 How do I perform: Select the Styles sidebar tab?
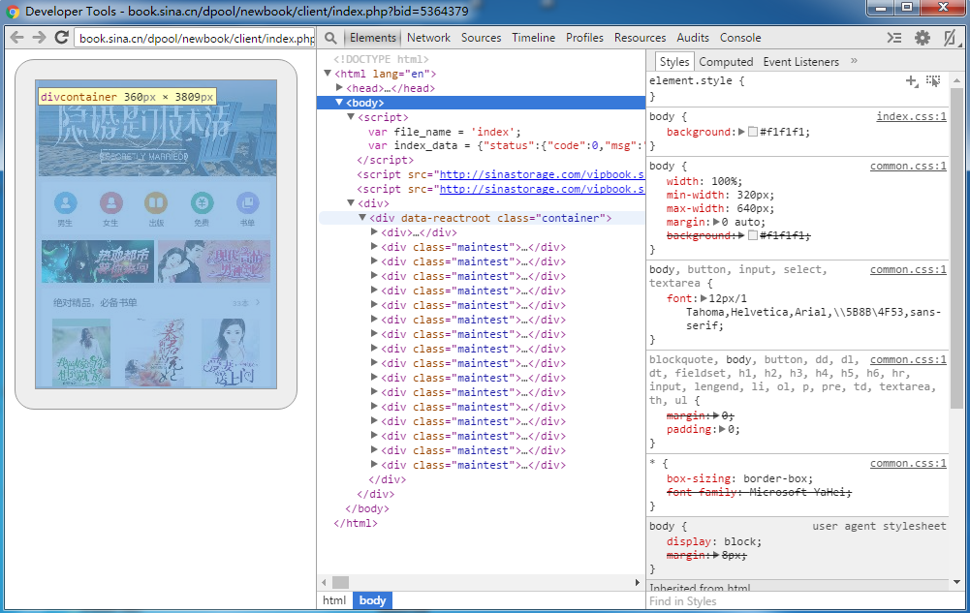click(673, 61)
